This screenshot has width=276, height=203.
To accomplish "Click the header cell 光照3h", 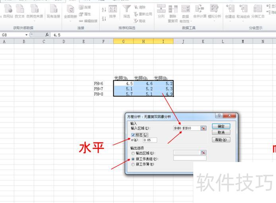I will 123,78.
